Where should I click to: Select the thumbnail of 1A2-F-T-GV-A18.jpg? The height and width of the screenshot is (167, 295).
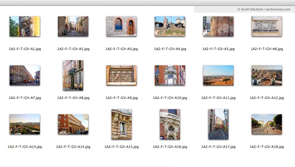click(x=267, y=124)
